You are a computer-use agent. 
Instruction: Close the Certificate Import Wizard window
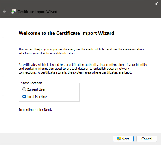(156, 4)
